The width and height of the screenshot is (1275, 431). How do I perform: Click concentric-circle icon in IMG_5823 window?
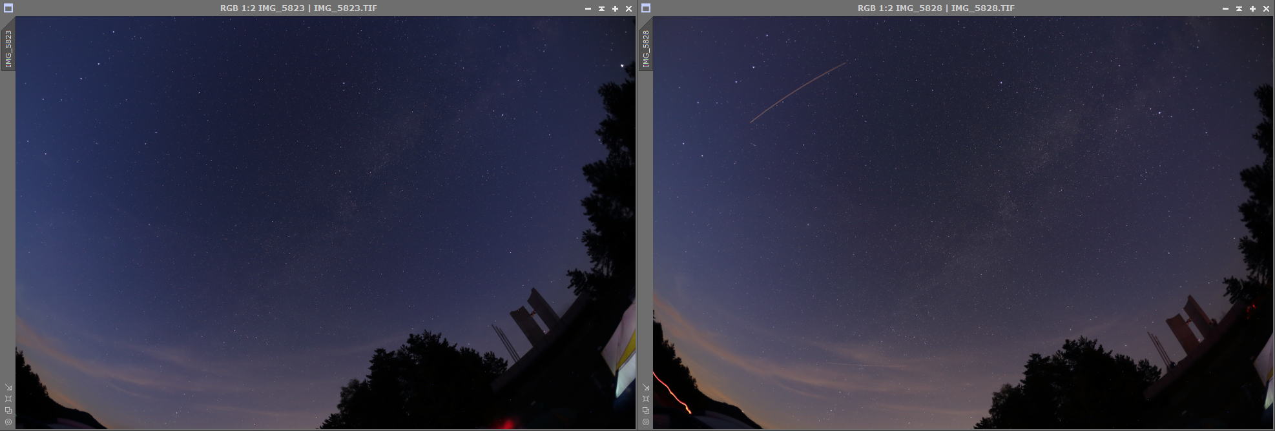pyautogui.click(x=8, y=422)
